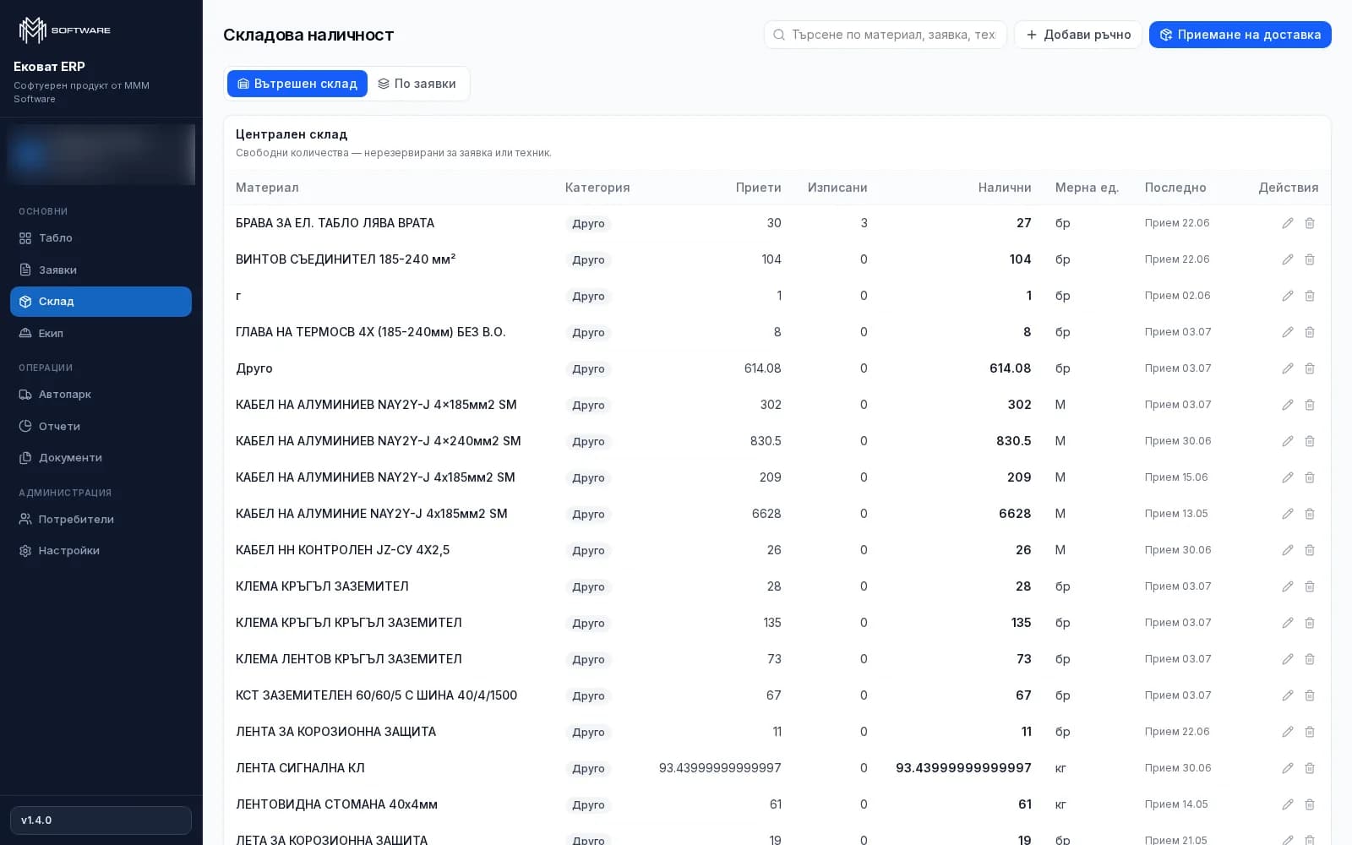Click the MMM Software logo

tap(65, 30)
